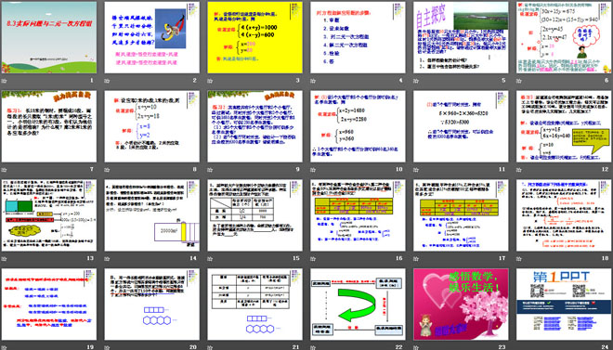The width and height of the screenshot is (613, 350).
Task: Select slide 12 with the yellow callout box
Action: pos(564,126)
